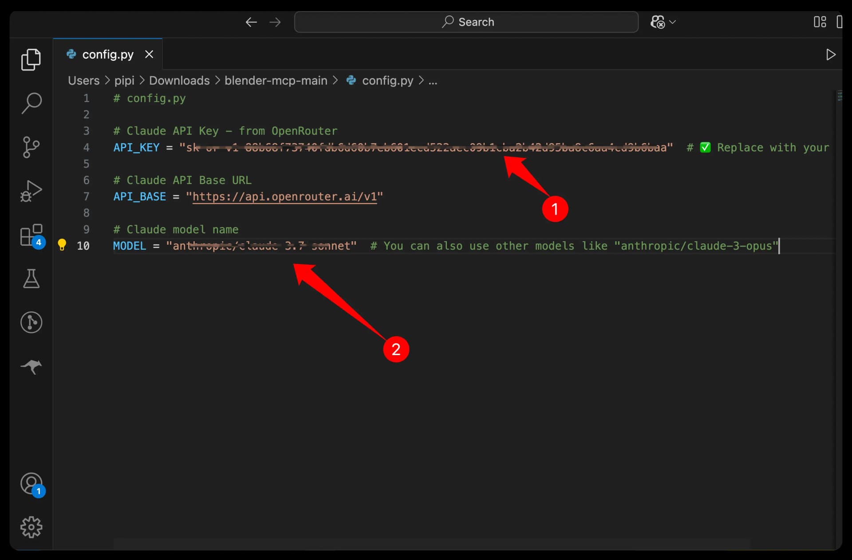Open the Search view magnifier icon

click(31, 103)
